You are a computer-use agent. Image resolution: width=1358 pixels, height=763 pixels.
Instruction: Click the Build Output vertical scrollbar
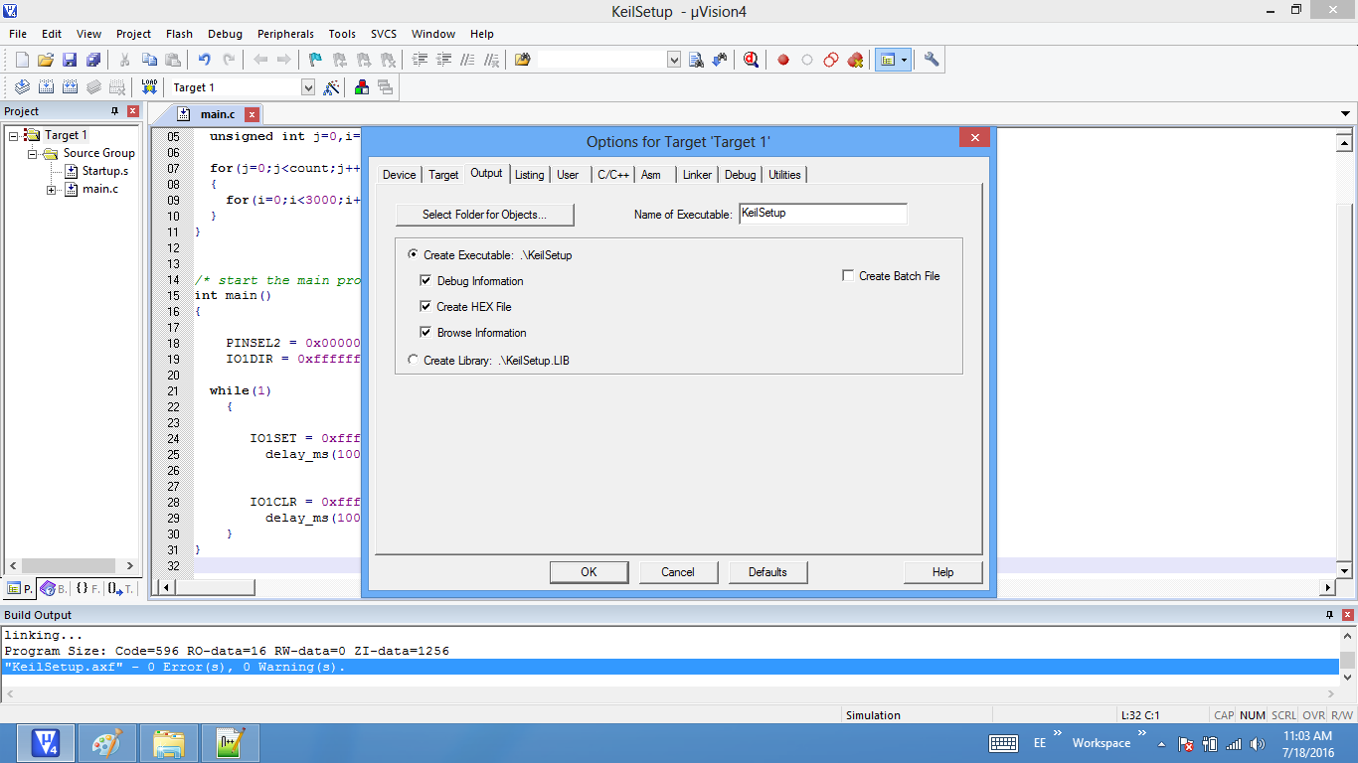pyautogui.click(x=1347, y=655)
